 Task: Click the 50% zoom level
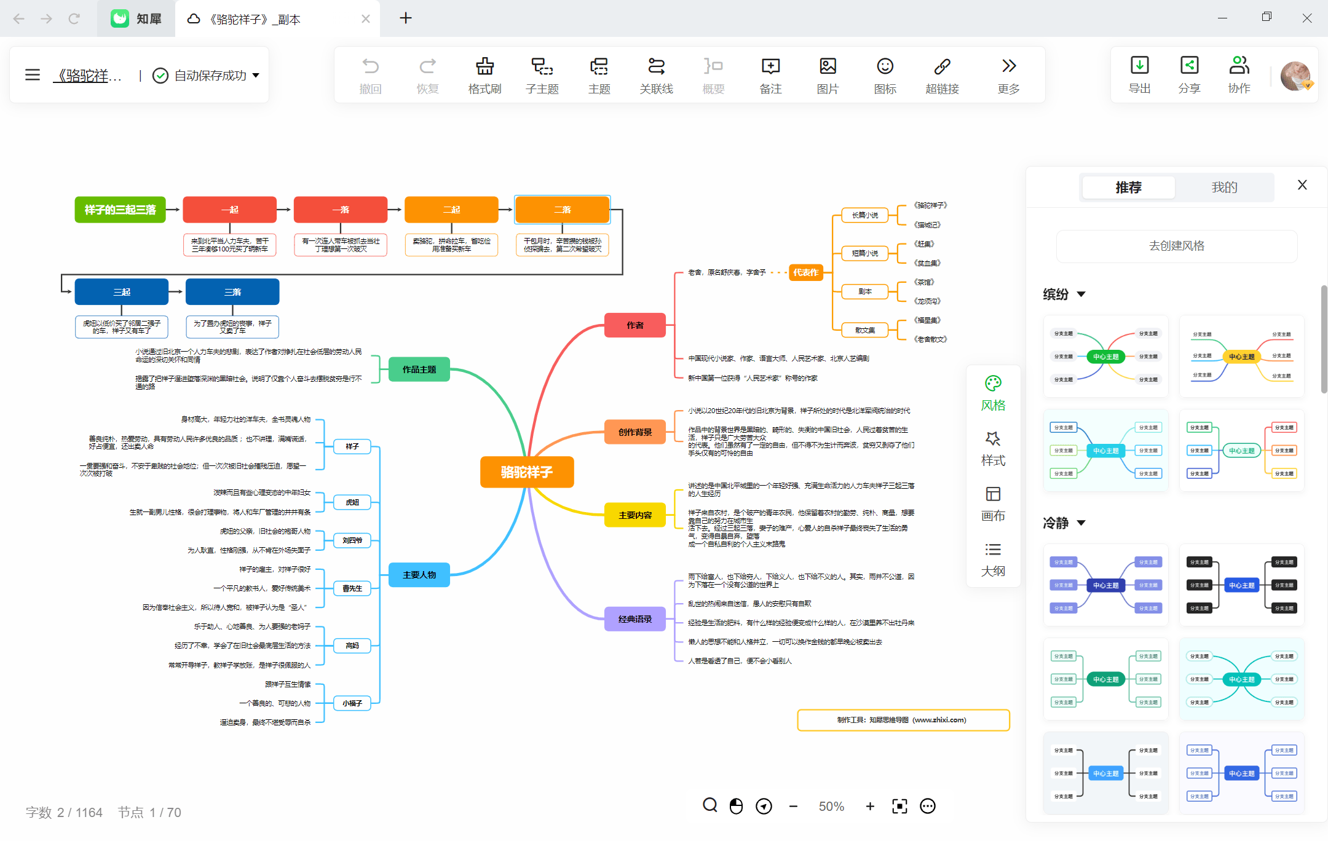(831, 806)
